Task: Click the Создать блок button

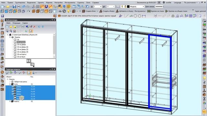Action: pos(89,11)
